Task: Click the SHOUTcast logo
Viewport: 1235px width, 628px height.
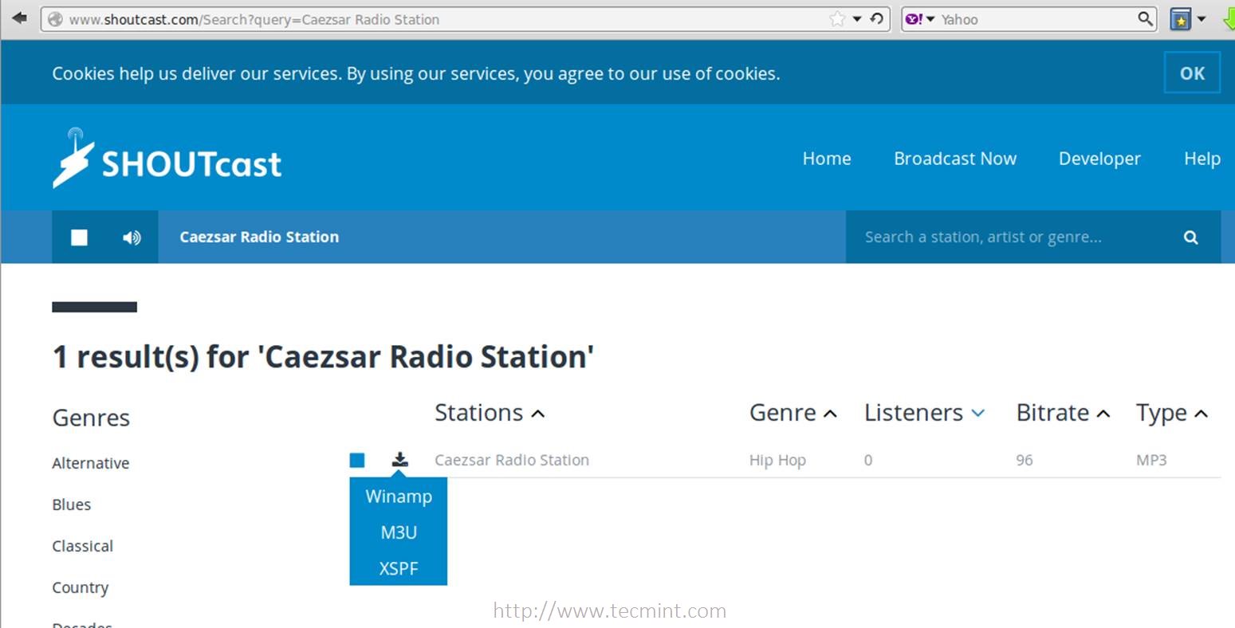Action: pyautogui.click(x=167, y=159)
